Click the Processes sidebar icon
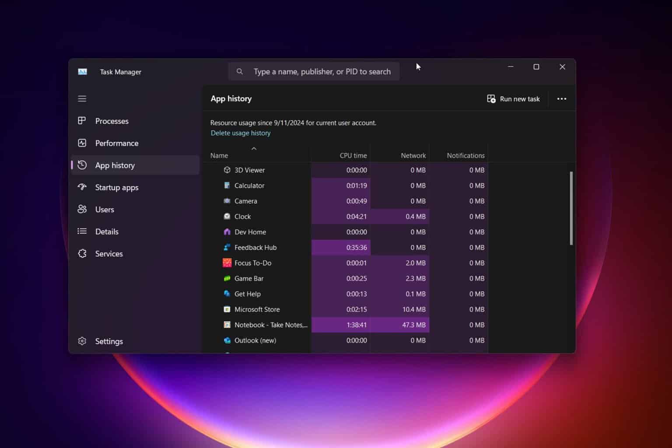Image resolution: width=672 pixels, height=448 pixels. pyautogui.click(x=82, y=120)
